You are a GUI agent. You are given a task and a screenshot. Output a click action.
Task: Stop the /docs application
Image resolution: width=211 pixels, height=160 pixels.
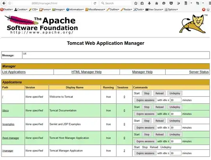tap(147, 107)
